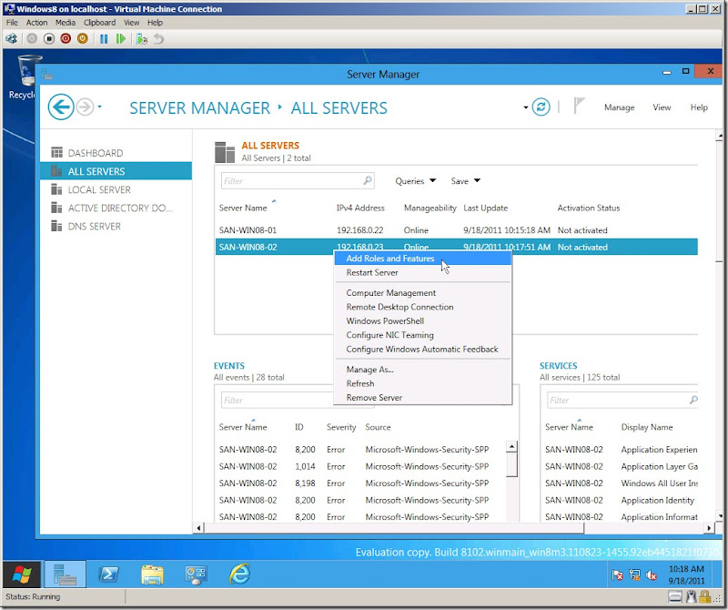Select Remote Desktop Connection from context menu
Viewport: 728px width, 610px height.
point(399,307)
